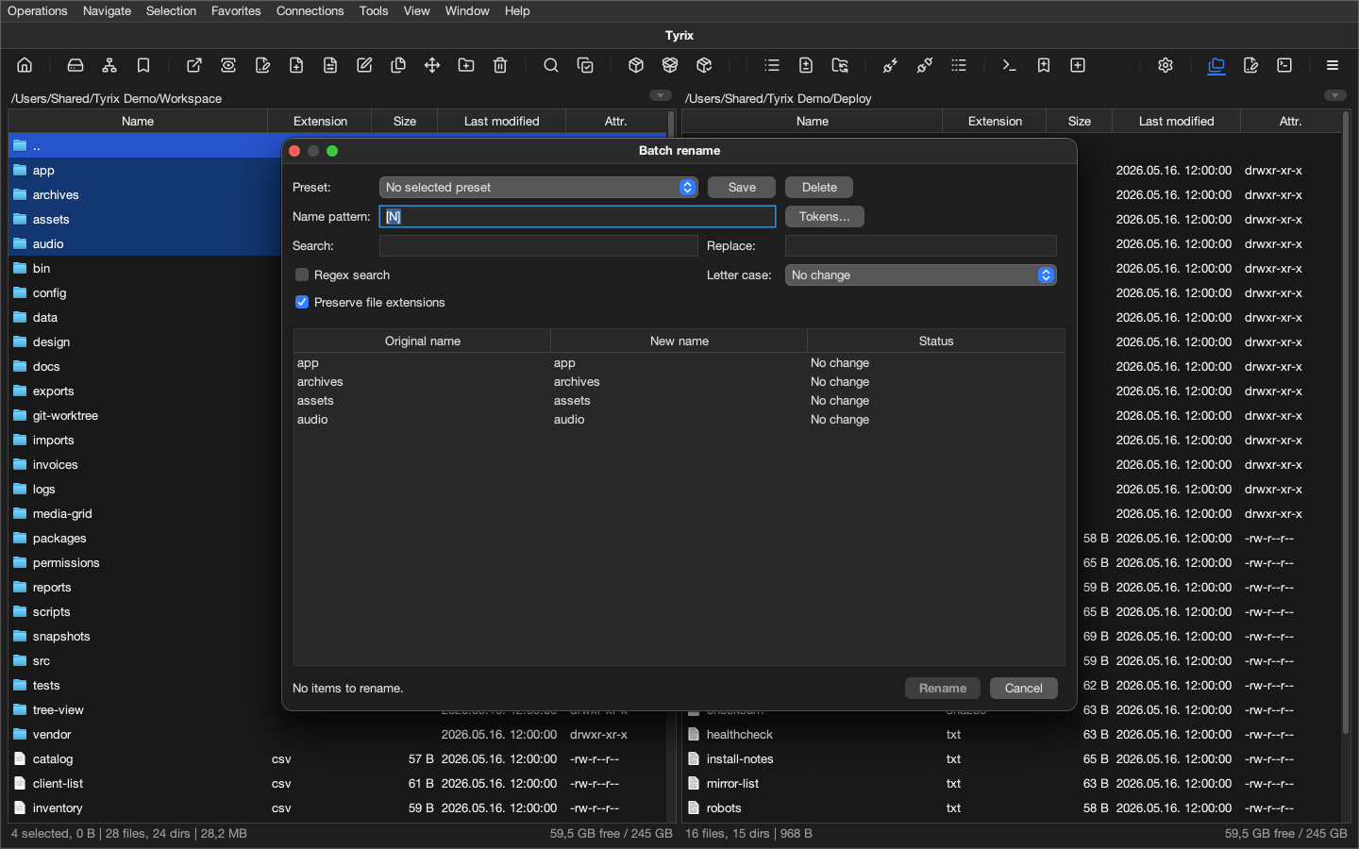This screenshot has height=849, width=1359.
Task: Expand Workspace path history arrow
Action: 661,95
